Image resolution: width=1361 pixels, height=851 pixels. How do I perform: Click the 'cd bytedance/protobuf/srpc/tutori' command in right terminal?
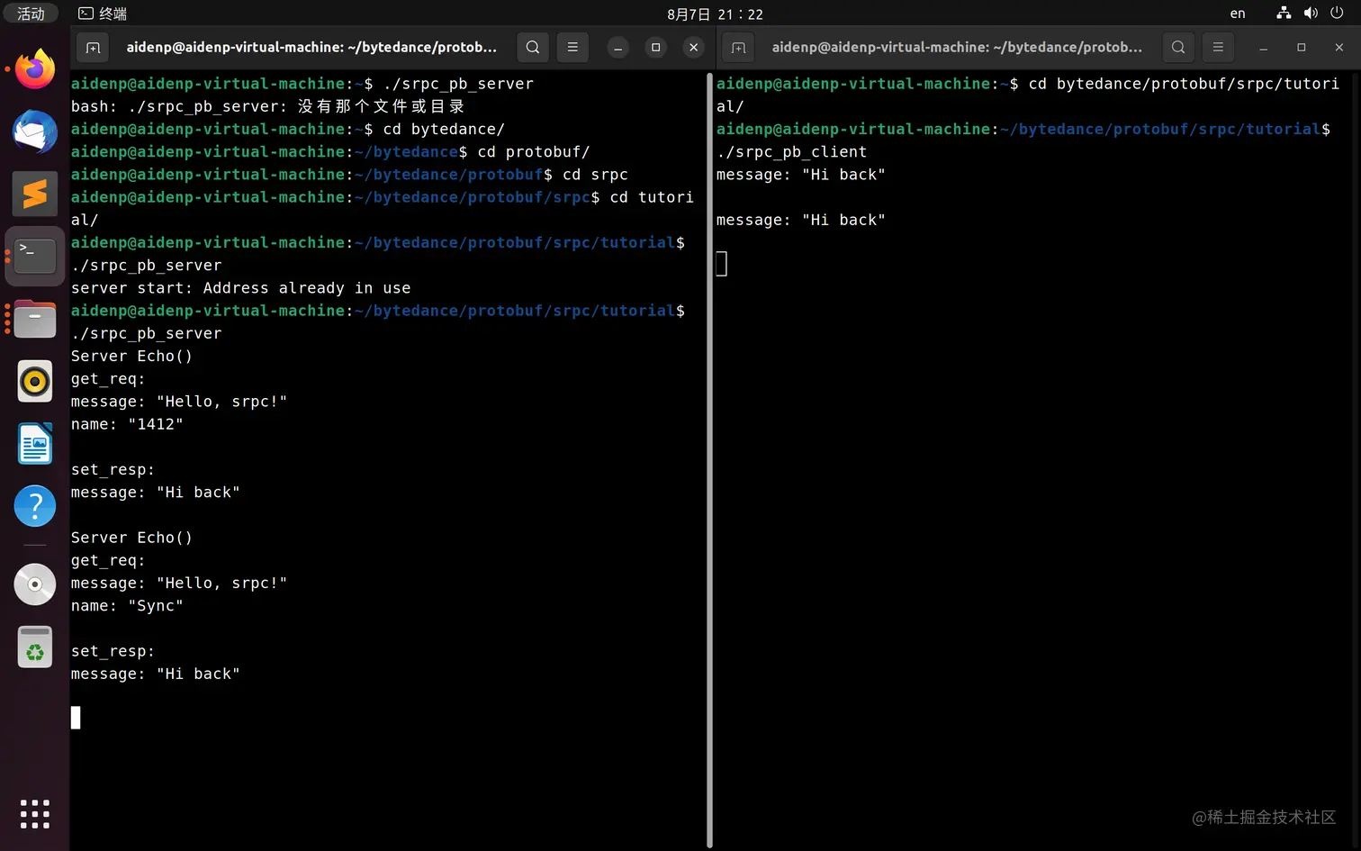[x=1184, y=84]
